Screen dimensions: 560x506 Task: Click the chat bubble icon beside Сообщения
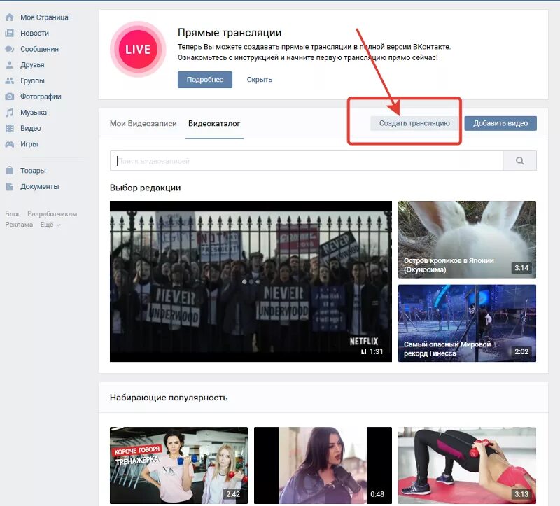[x=10, y=49]
